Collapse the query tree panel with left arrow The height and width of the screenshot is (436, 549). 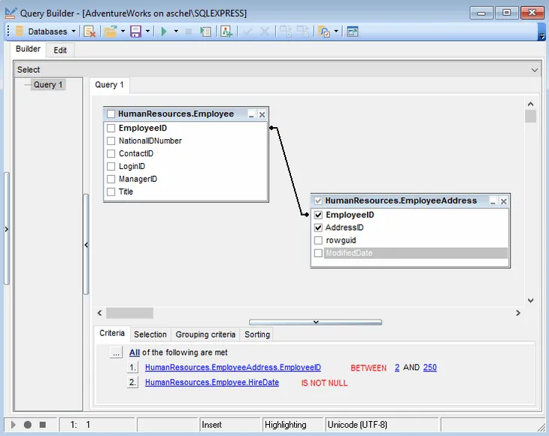coord(86,245)
